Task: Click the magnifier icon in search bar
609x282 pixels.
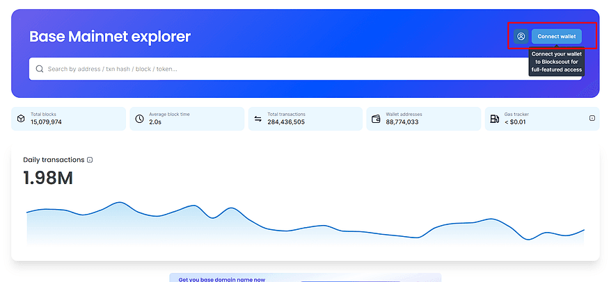Action: (39, 69)
